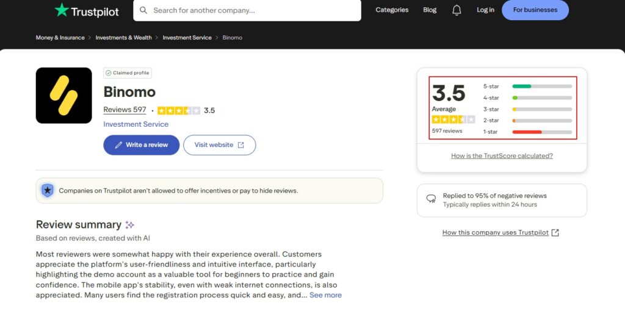Open How is the TrustScore calculated link
Screen dimensions: 625x309
click(x=502, y=156)
